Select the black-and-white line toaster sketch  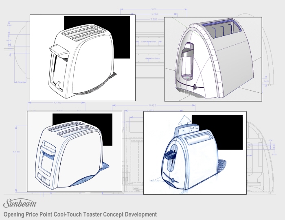click(83, 58)
